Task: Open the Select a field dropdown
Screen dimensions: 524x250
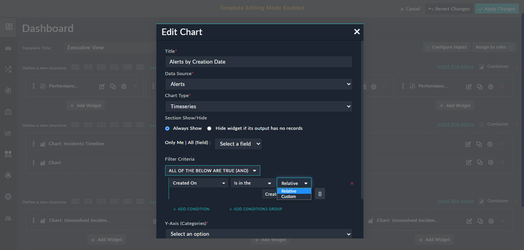Action: [238, 144]
